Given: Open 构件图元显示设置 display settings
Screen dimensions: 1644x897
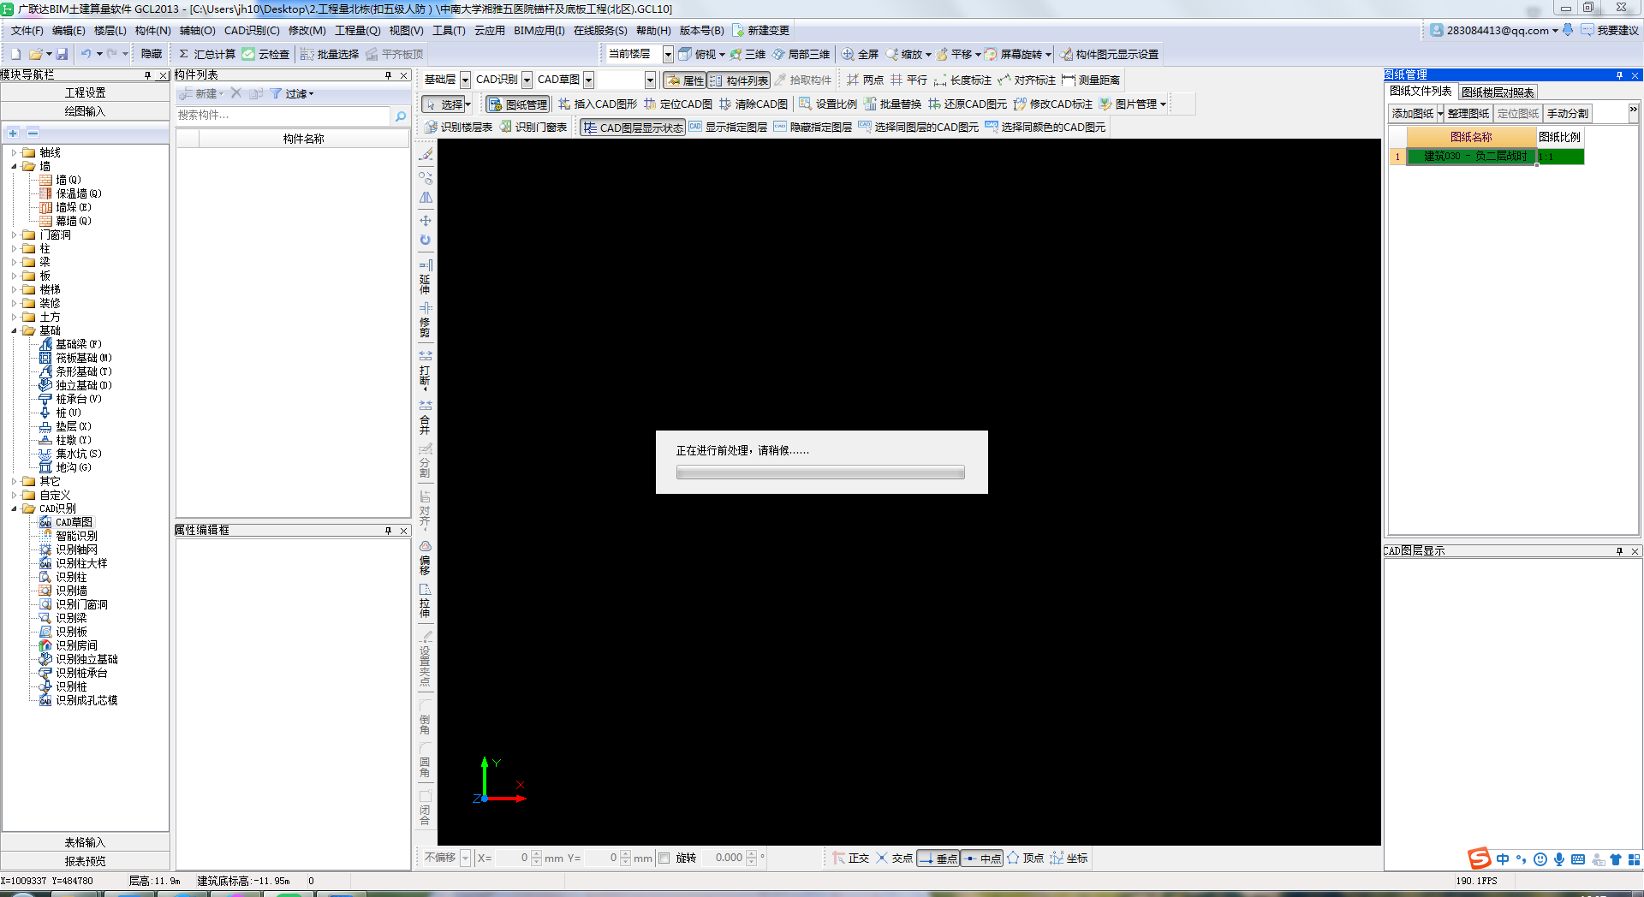Looking at the screenshot, I should [x=1109, y=54].
